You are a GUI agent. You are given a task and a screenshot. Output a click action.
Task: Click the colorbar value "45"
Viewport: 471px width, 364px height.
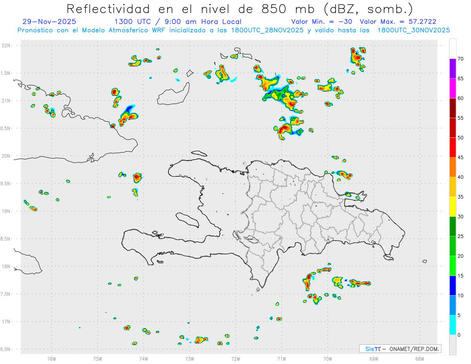[x=461, y=157]
